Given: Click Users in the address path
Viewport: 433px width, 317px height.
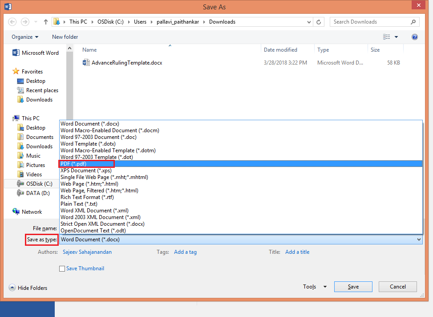Looking at the screenshot, I should click(x=140, y=22).
